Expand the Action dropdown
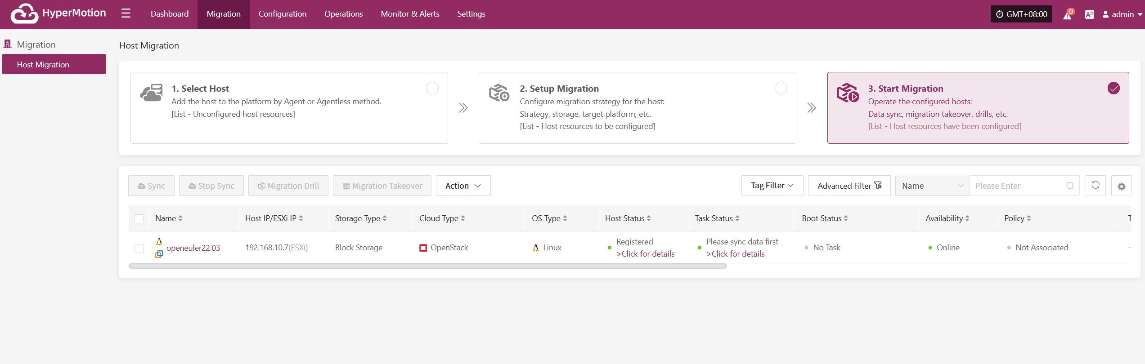The height and width of the screenshot is (364, 1145). pos(463,186)
